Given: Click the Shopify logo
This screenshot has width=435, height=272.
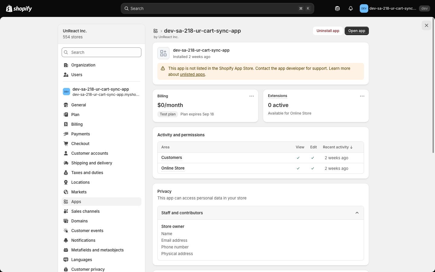Looking at the screenshot, I should click(19, 8).
